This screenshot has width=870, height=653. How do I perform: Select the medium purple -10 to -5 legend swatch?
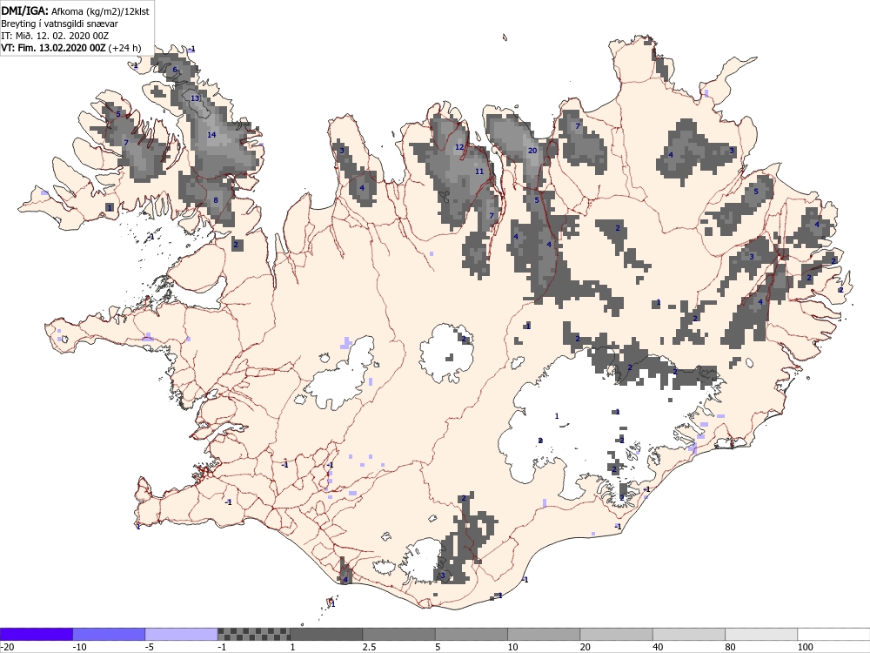pos(109,634)
